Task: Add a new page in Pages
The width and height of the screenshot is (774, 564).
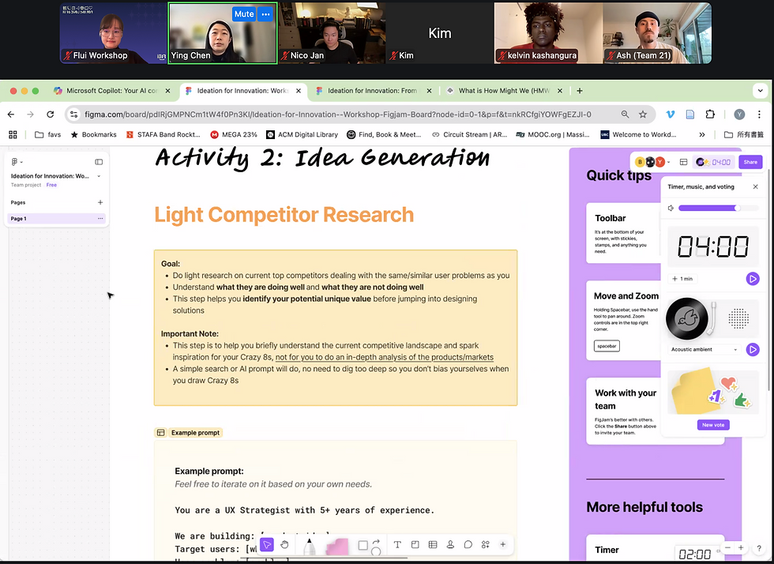Action: click(100, 202)
